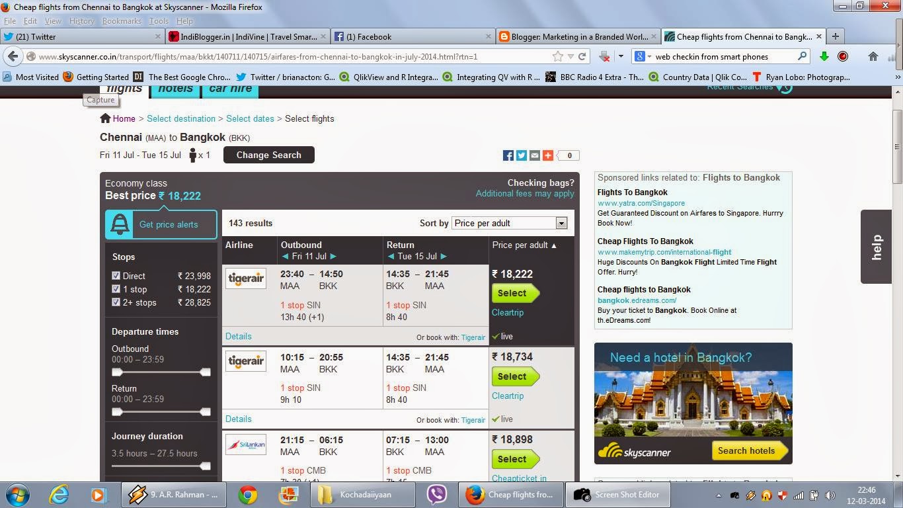The width and height of the screenshot is (903, 508).
Task: Open the Windows Start menu
Action: coord(17,494)
